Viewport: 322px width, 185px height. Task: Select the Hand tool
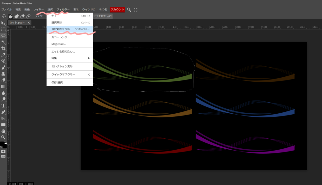point(3,131)
